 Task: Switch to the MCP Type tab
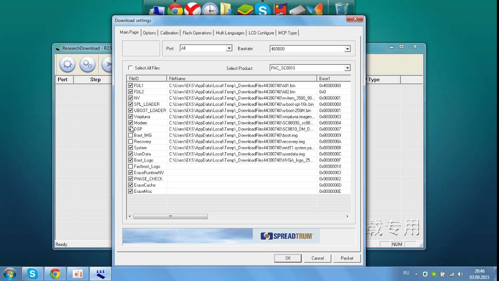(x=287, y=33)
